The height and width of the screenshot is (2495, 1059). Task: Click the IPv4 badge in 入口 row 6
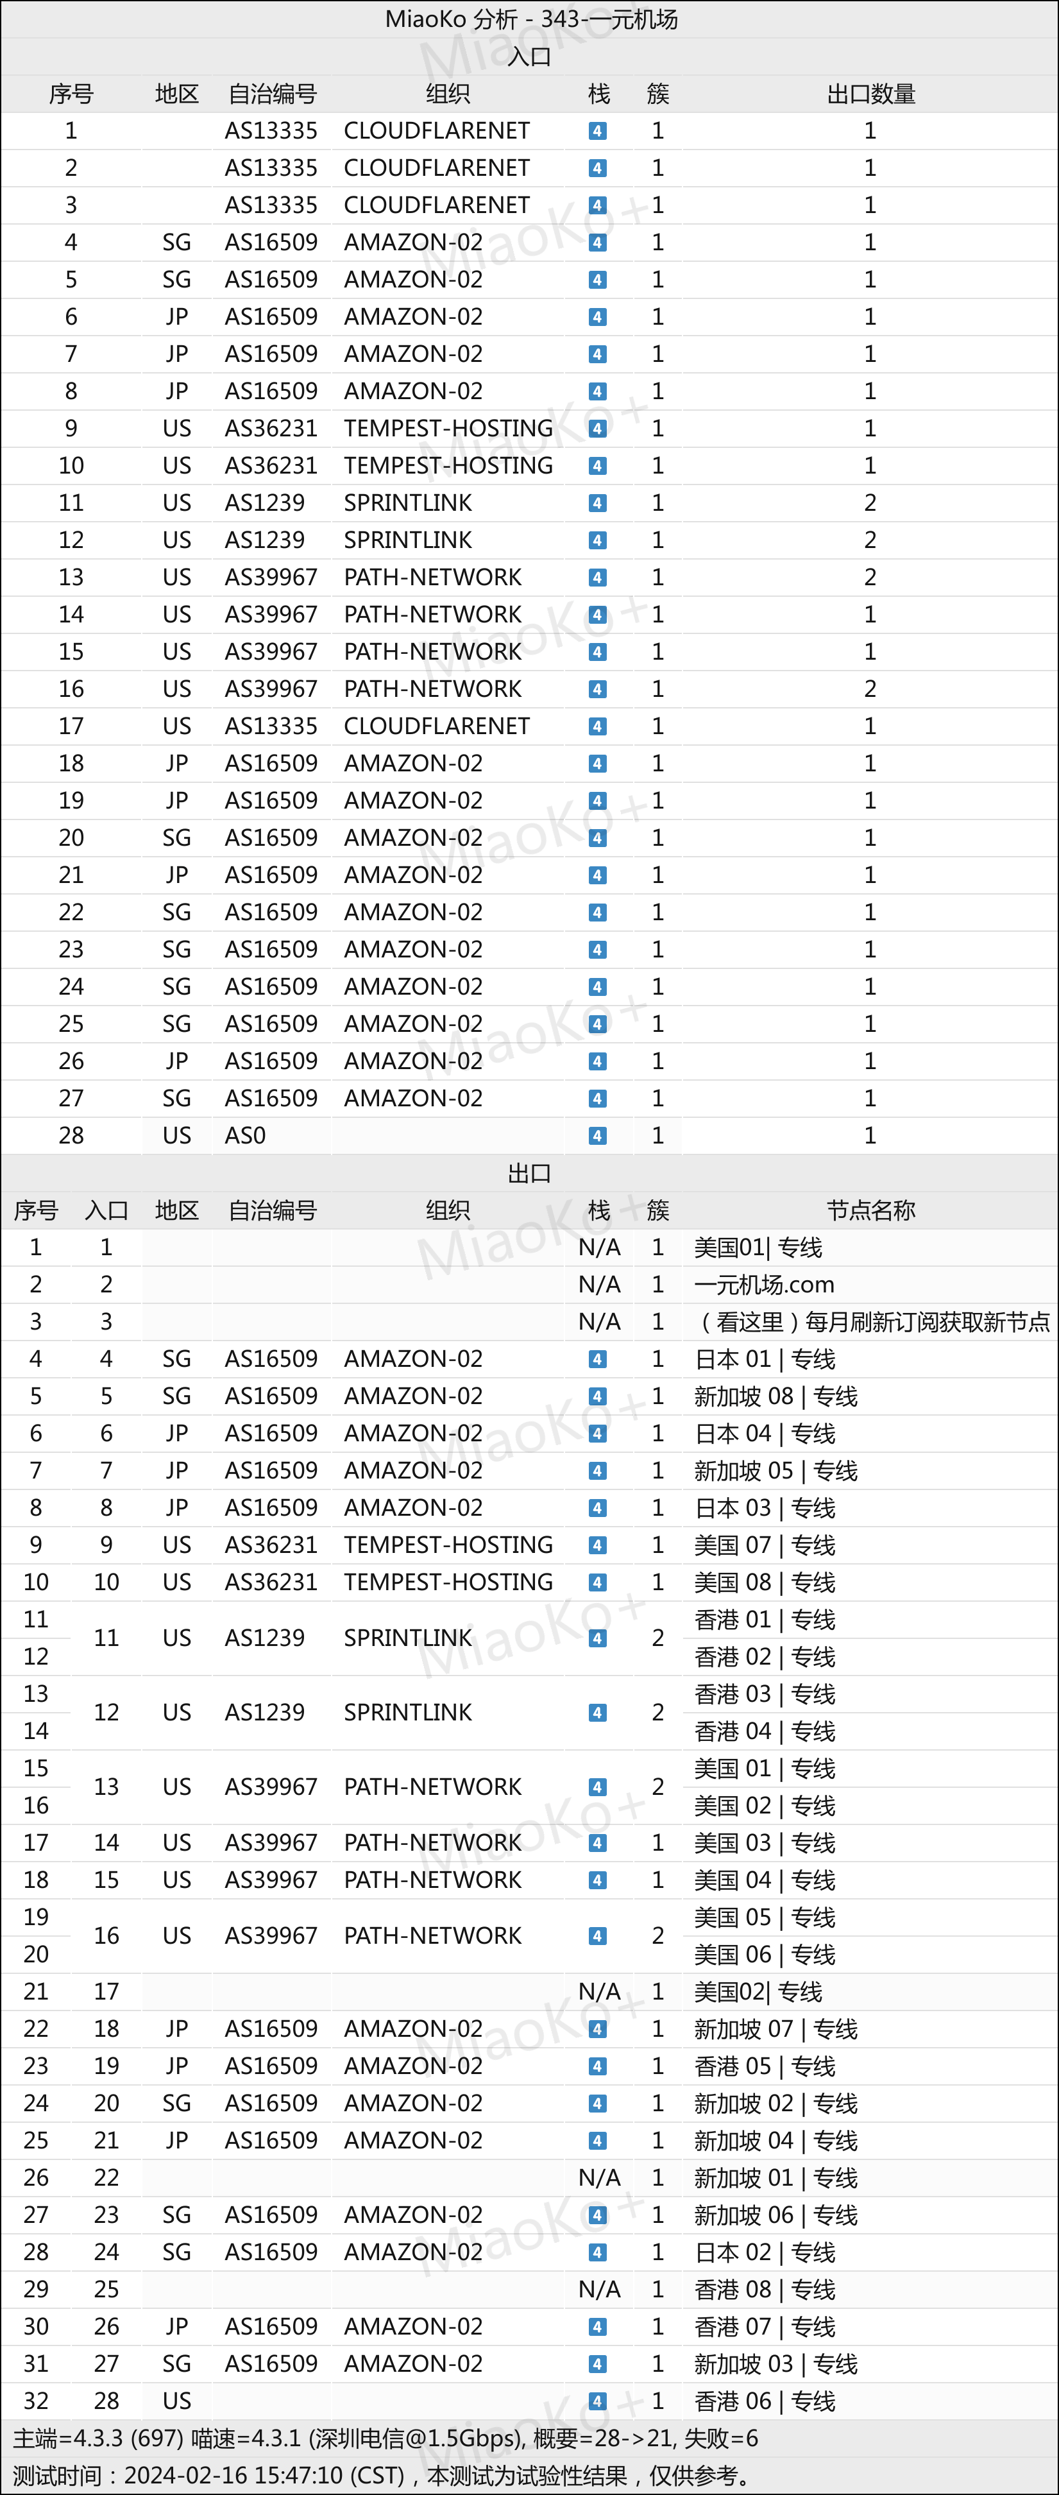click(598, 317)
